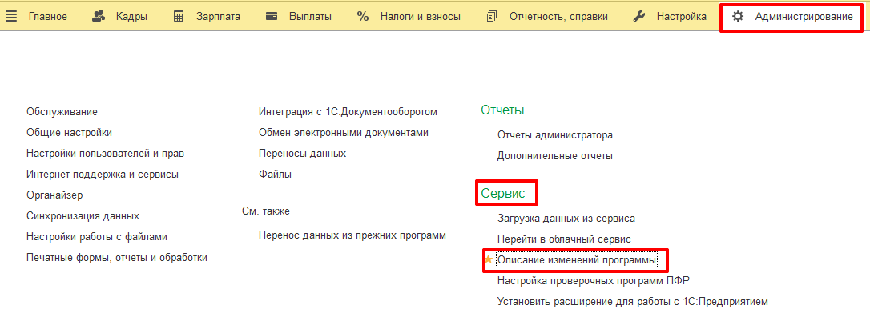The height and width of the screenshot is (333, 870).
Task: Click the people icon for Кадры
Action: click(99, 16)
